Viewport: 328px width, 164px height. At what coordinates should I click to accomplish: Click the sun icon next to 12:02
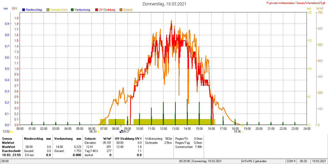pos(11,132)
